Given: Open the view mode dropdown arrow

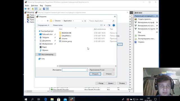Looking at the screenshot, I should pyautogui.click(x=104, y=25).
